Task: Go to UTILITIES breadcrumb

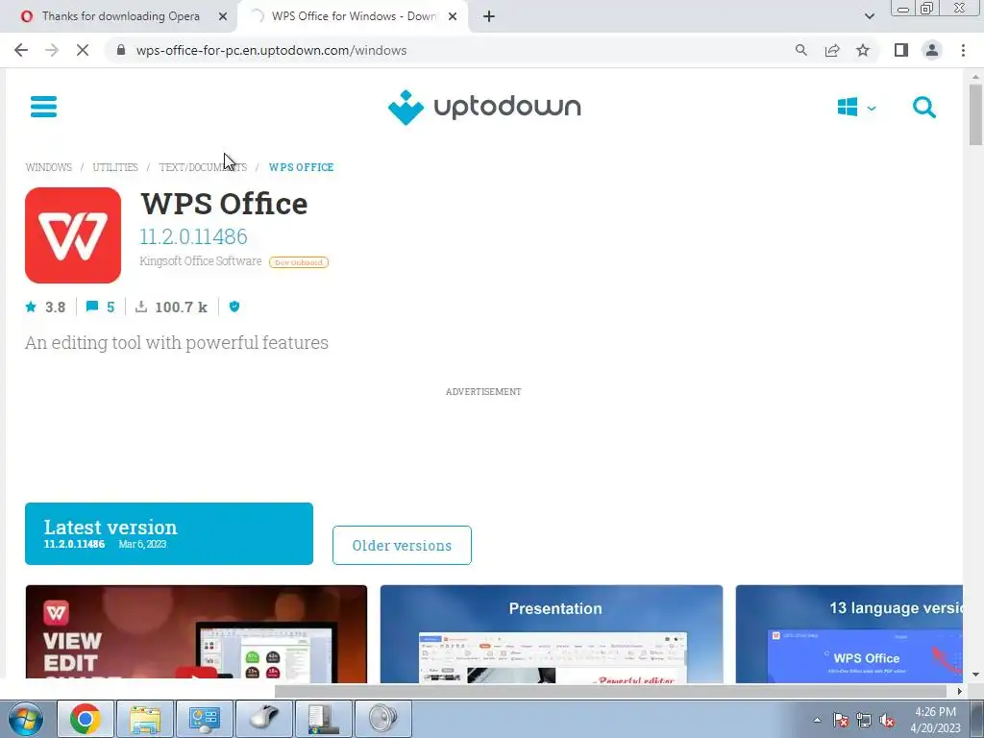Action: [x=115, y=167]
